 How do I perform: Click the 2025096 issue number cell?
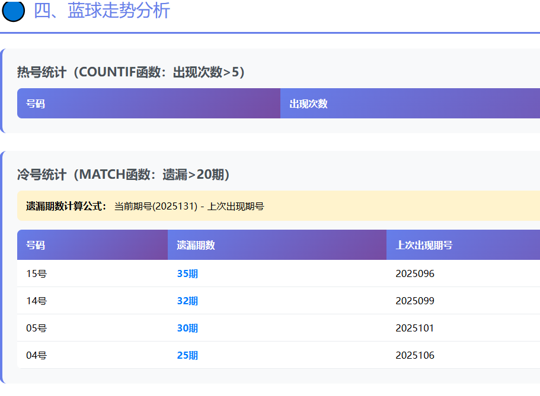[415, 273]
